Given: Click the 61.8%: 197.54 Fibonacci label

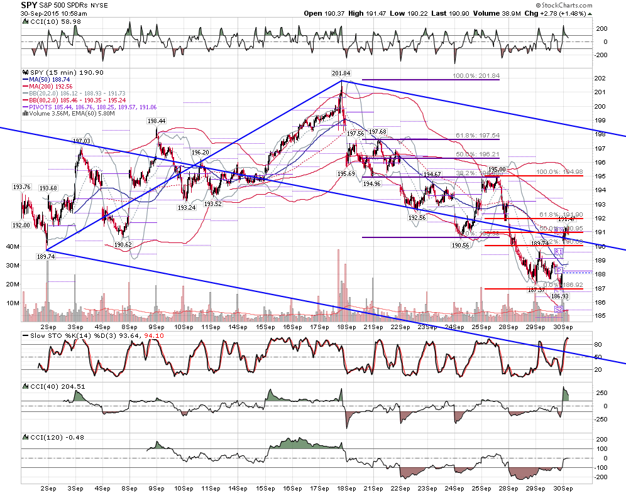Looking at the screenshot, I should click(x=478, y=136).
